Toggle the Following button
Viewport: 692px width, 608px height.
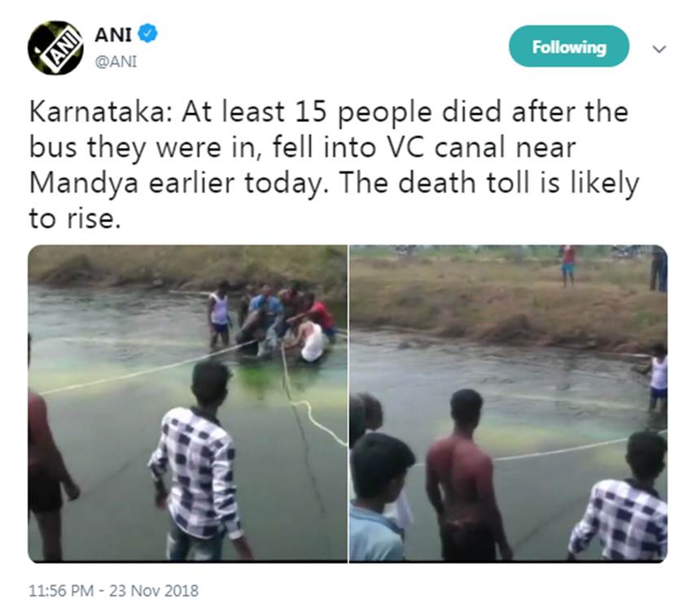(569, 47)
